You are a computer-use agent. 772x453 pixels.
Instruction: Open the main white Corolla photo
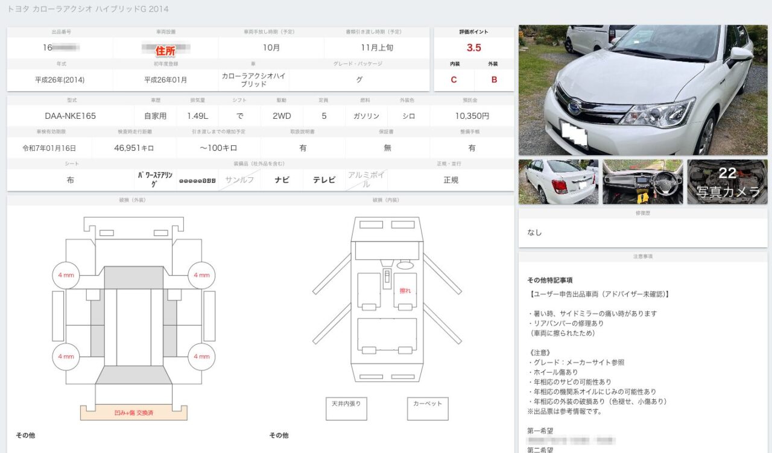[643, 90]
